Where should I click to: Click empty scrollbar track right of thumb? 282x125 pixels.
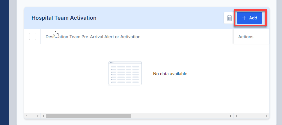pyautogui.click(x=180, y=116)
